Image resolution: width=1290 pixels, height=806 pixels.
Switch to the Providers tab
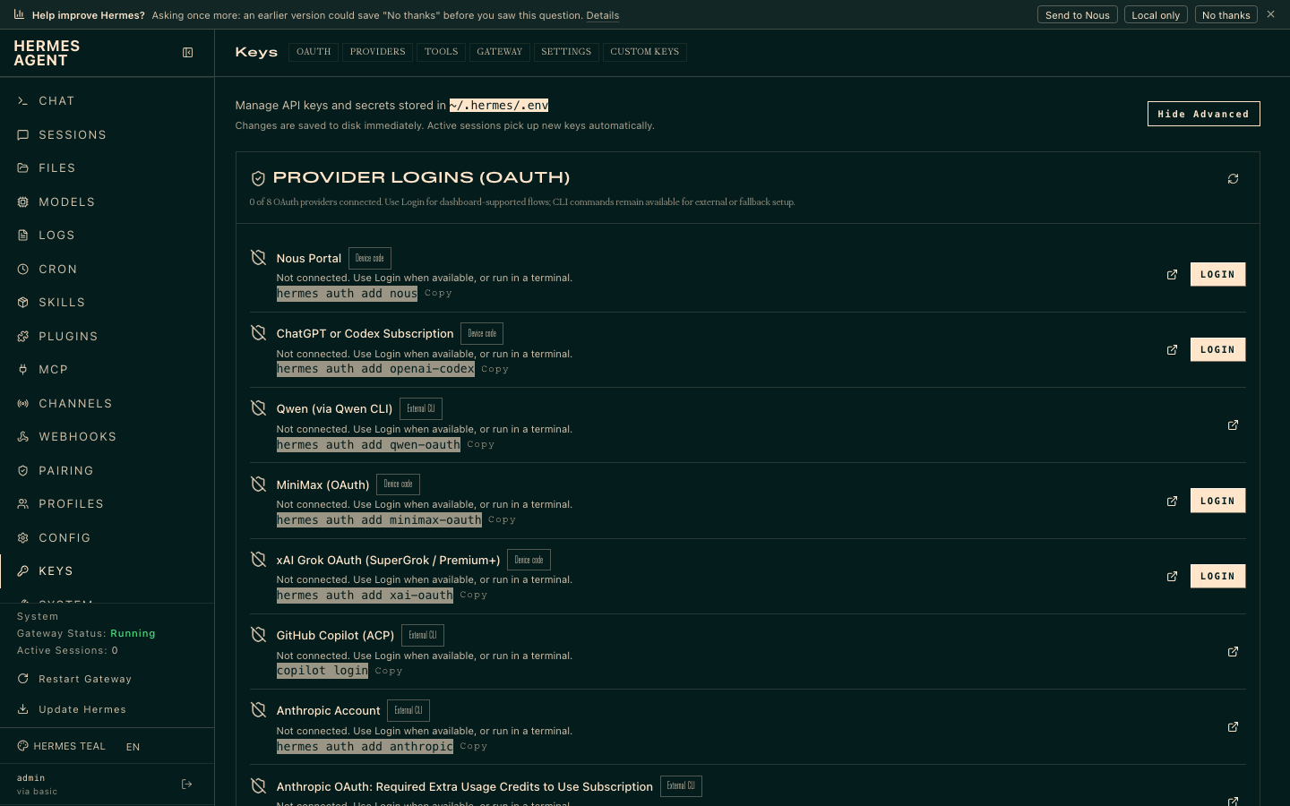click(377, 52)
